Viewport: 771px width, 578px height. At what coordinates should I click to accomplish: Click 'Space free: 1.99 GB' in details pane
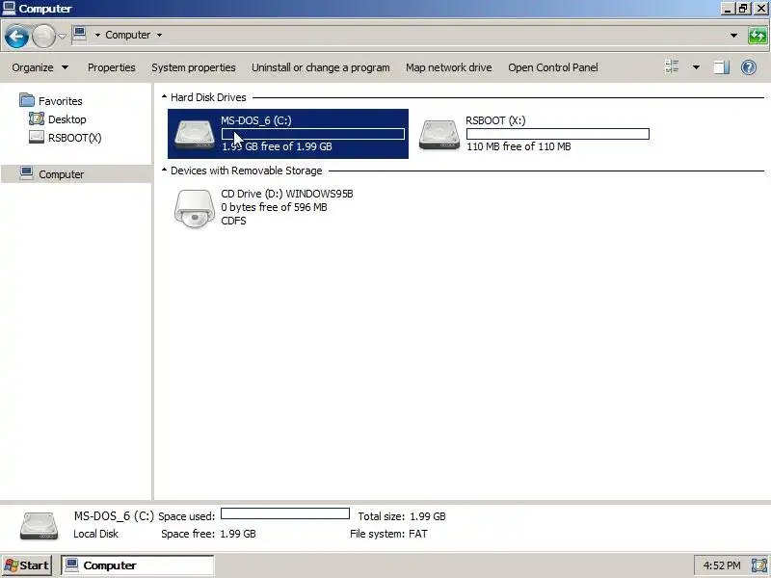[208, 534]
